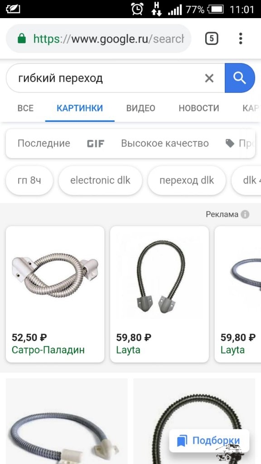Switch to the ВИДЕО tab
The image size is (261, 464).
click(x=141, y=108)
